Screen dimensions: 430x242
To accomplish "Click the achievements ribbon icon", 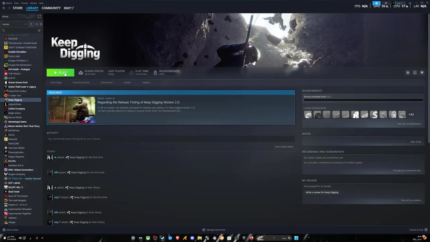I will point(155,73).
